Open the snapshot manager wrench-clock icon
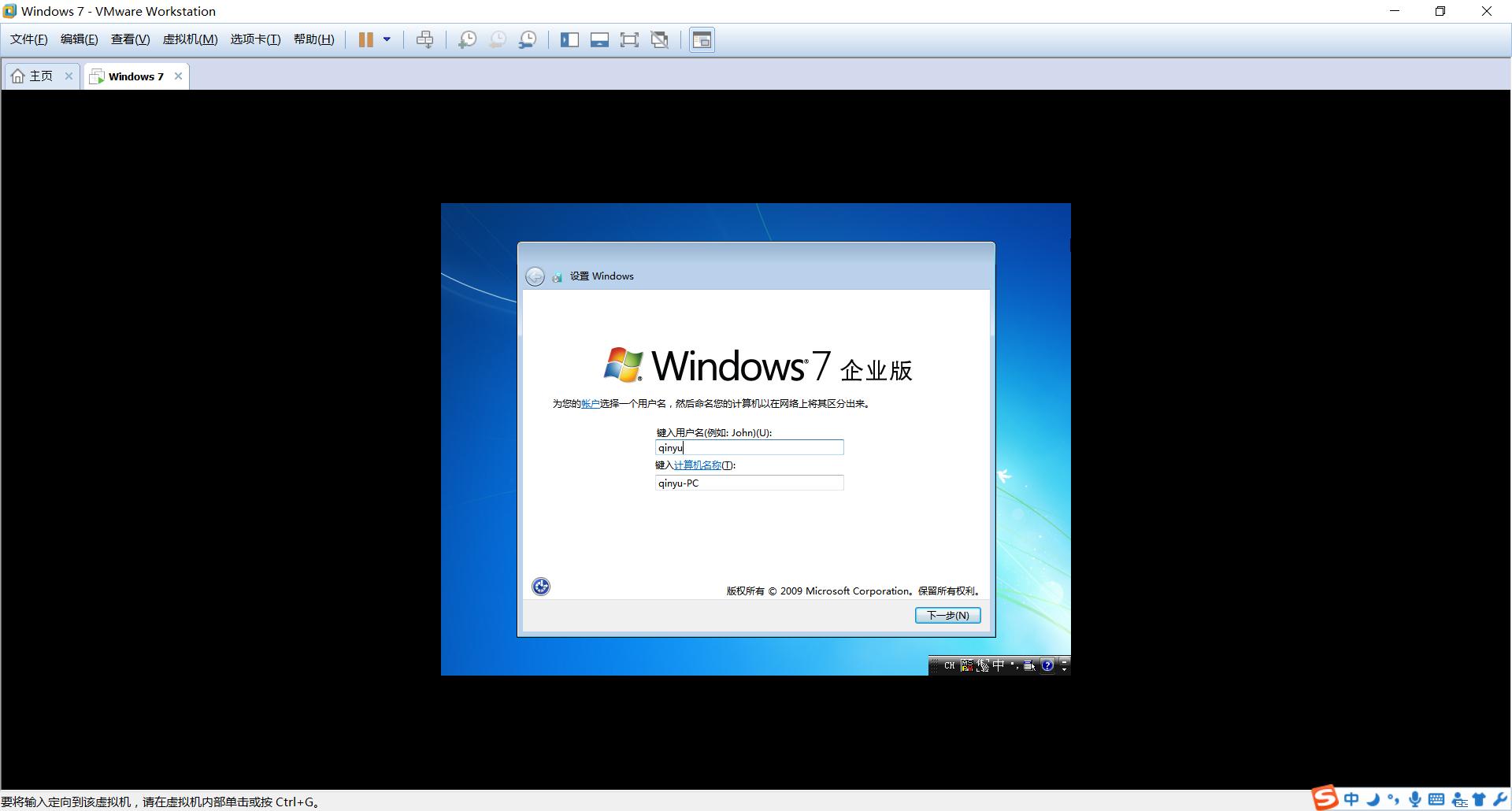 click(527, 39)
